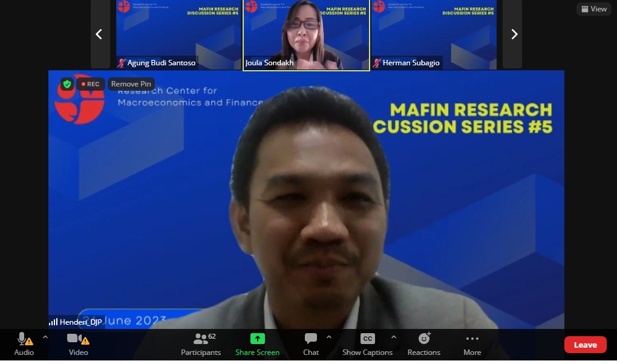This screenshot has width=617, height=364.
Task: Open the Chat bubble icon
Action: pos(311,339)
